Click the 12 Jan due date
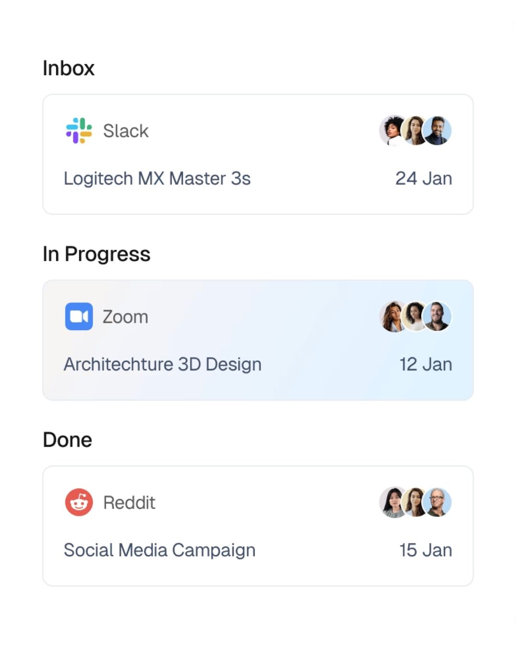The image size is (516, 646). [425, 364]
